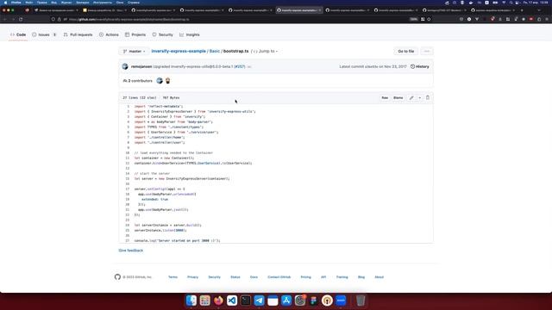This screenshot has height=310, width=552.
Task: Expand the commit message ellipsis
Action: (x=249, y=66)
